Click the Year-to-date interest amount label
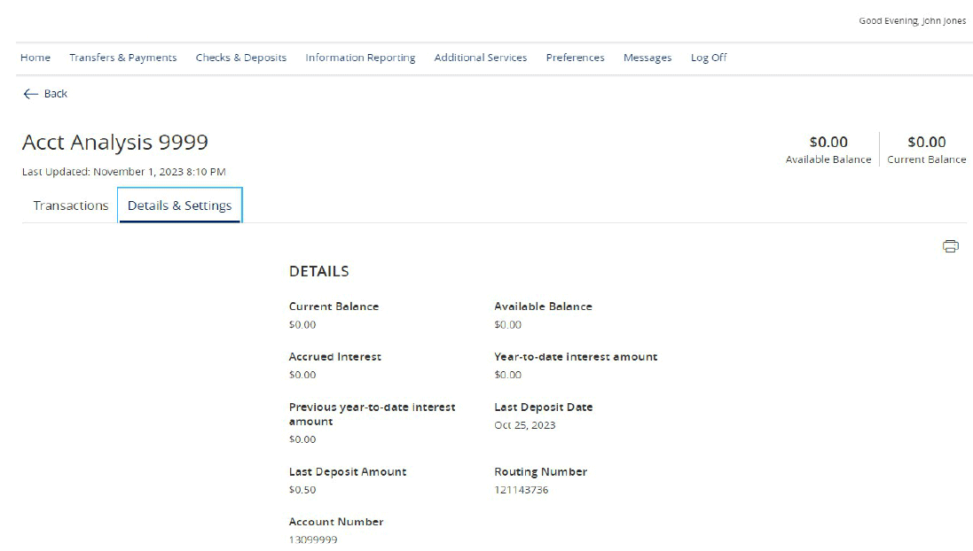 [x=576, y=357]
